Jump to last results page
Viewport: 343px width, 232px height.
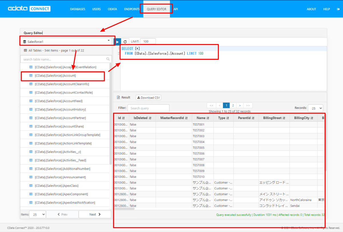point(248,105)
